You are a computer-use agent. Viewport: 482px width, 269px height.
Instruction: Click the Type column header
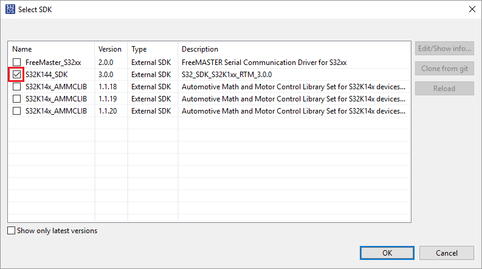point(152,49)
